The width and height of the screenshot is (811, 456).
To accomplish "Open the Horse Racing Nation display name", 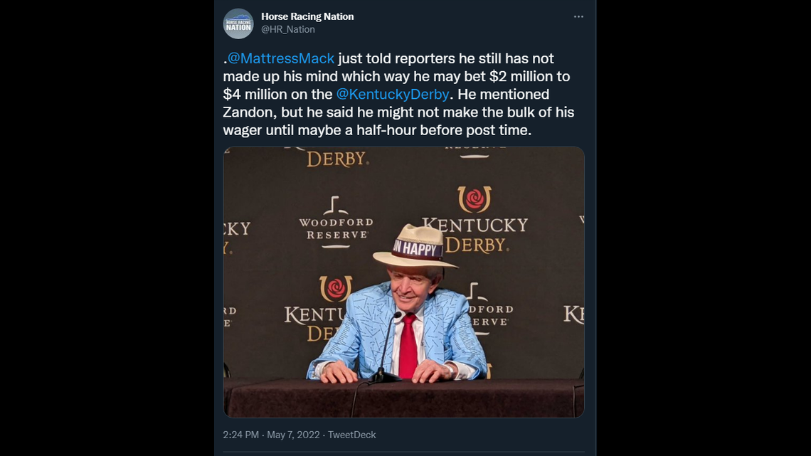I will (308, 16).
